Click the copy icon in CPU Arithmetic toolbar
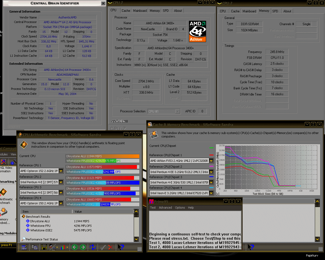The height and width of the screenshot is (260, 325). 35,247
